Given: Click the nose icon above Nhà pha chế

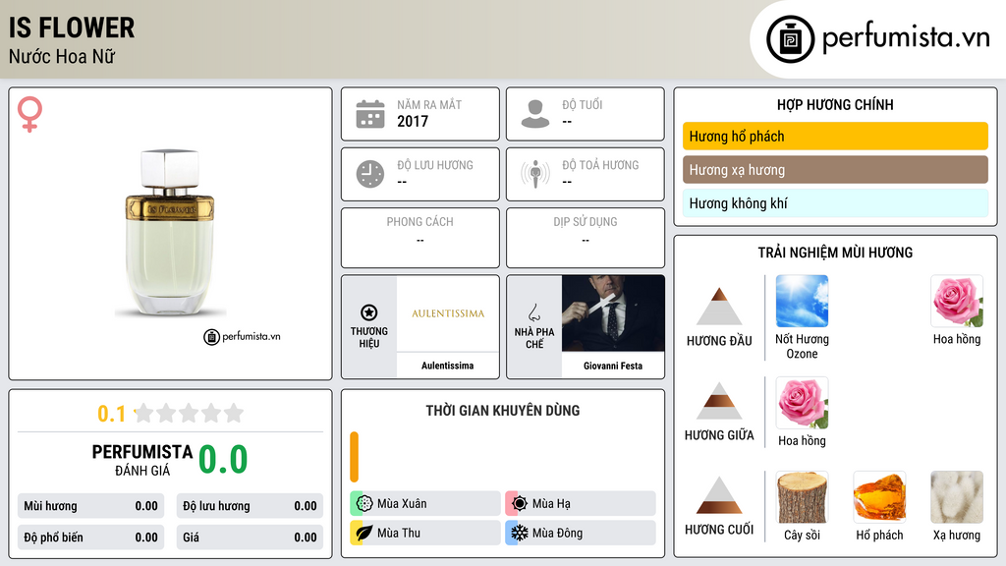Looking at the screenshot, I should click(x=533, y=312).
